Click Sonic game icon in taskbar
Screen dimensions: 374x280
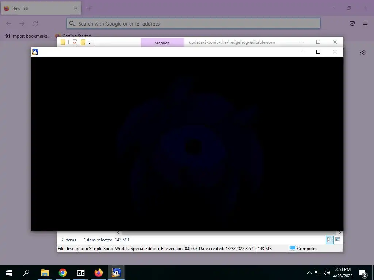point(117,273)
